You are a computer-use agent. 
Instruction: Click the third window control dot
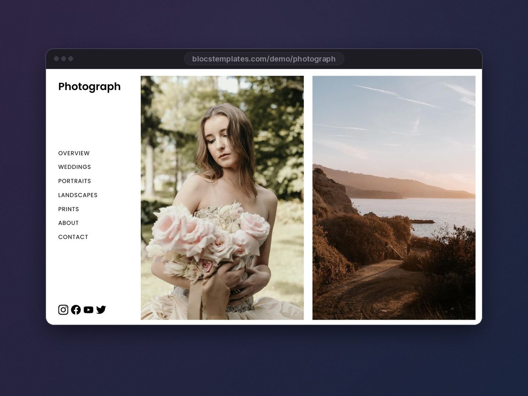click(71, 58)
